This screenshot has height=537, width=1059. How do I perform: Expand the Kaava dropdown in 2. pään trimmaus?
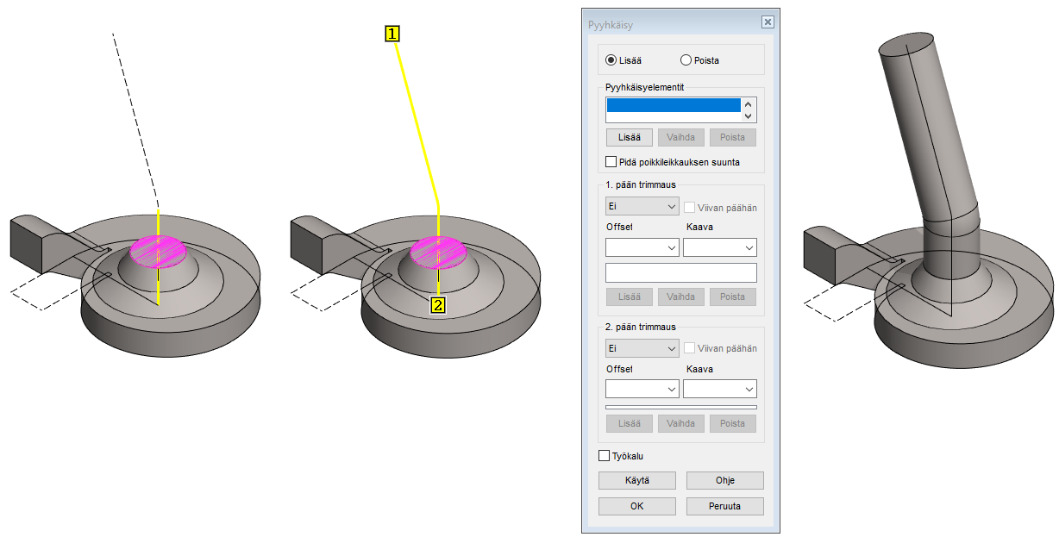pos(719,390)
